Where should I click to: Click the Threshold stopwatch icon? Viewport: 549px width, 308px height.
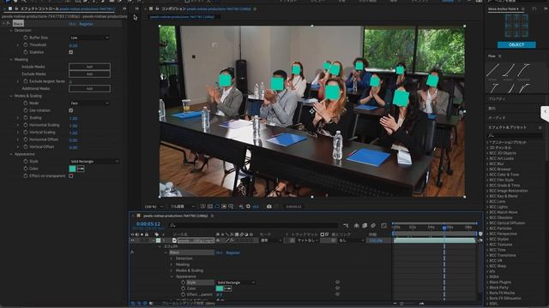click(x=26, y=44)
